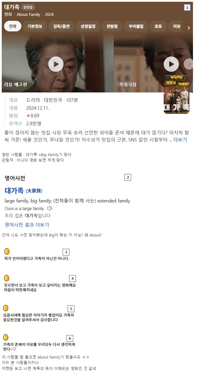Click 영어사전 결과 더보기 link
The width and height of the screenshot is (212, 377).
[27, 225]
